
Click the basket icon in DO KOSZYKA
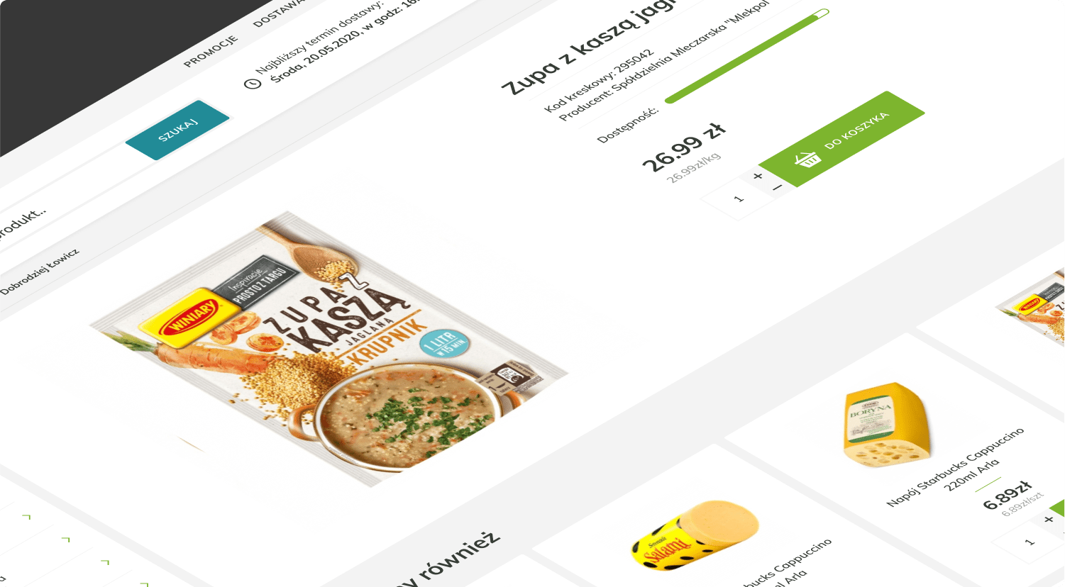(807, 160)
